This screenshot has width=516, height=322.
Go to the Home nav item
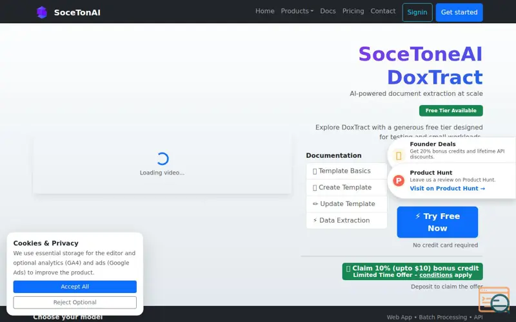(265, 11)
